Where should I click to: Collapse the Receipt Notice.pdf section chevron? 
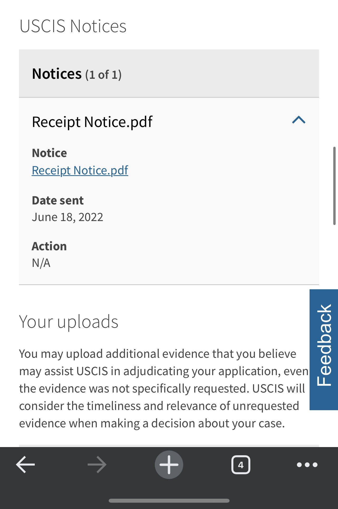tap(299, 120)
